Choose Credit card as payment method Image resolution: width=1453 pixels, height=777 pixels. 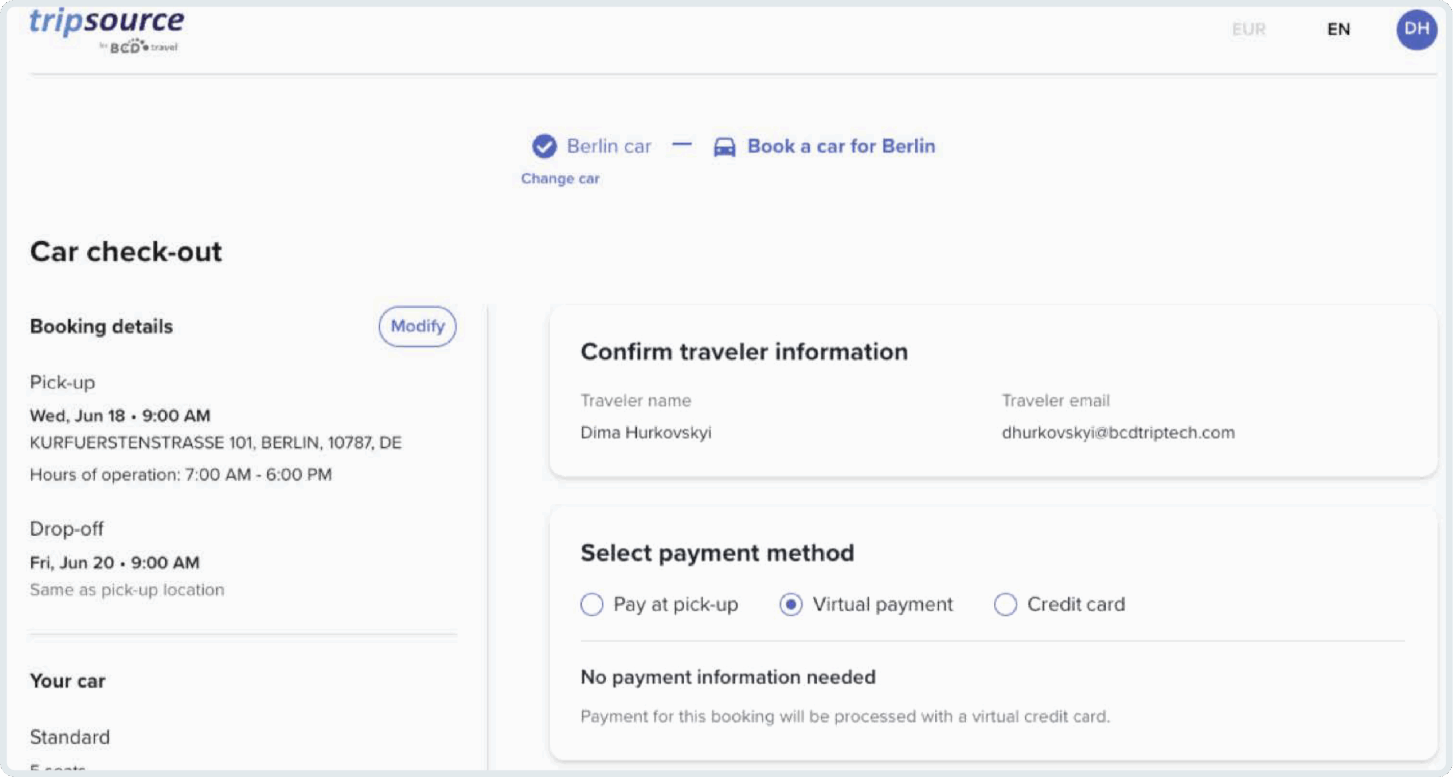(1005, 604)
